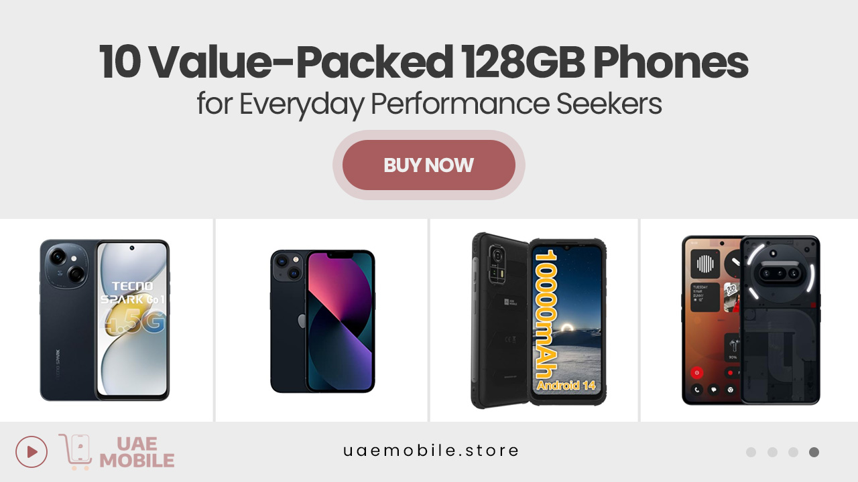Click the BUY NOW button

coord(429,165)
